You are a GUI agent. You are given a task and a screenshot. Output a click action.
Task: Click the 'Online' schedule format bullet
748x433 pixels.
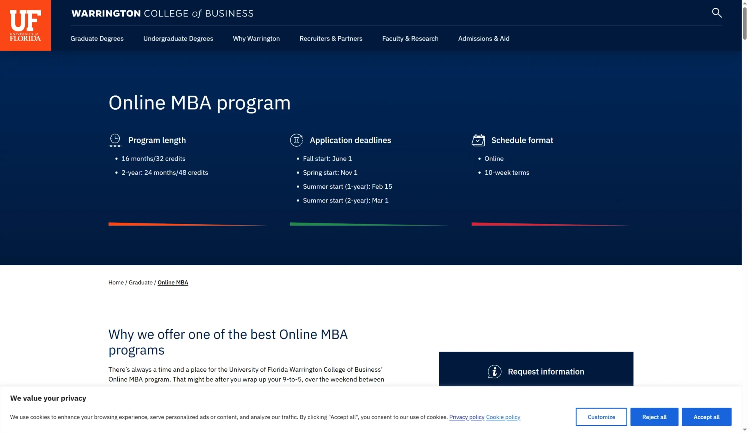(494, 159)
